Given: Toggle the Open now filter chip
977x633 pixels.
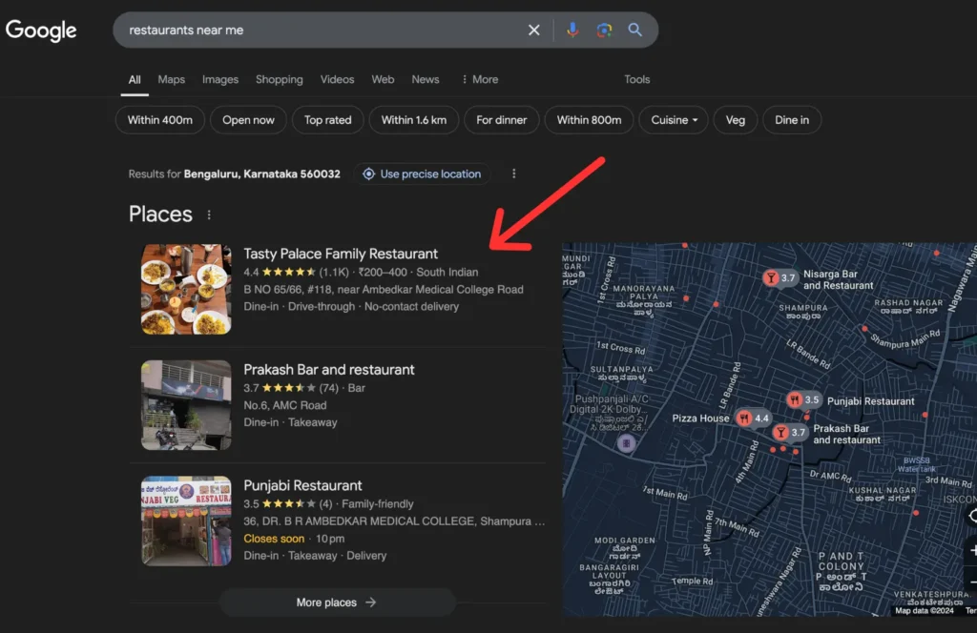Looking at the screenshot, I should [x=248, y=120].
